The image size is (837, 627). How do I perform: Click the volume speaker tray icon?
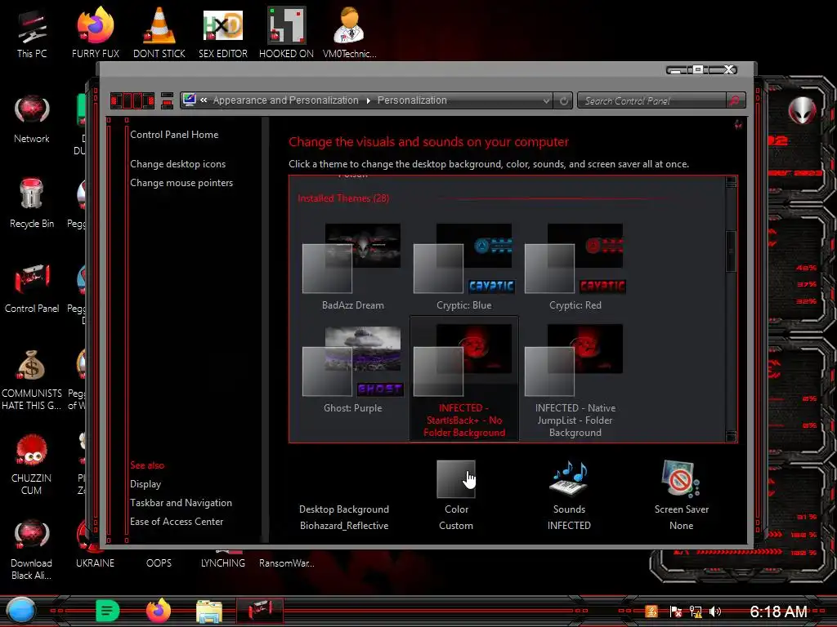click(x=715, y=611)
